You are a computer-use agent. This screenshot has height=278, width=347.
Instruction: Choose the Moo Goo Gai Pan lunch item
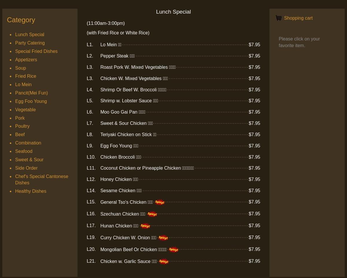click(119, 112)
